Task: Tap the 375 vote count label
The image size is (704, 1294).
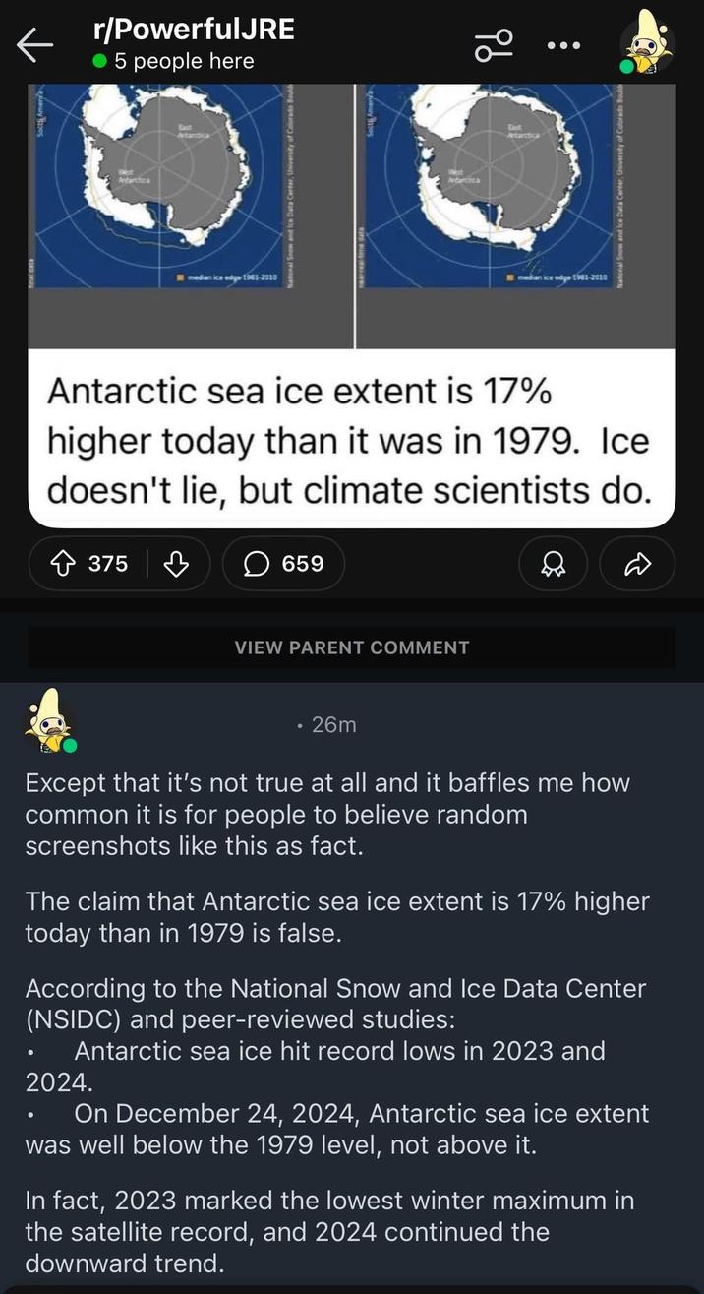Action: (101, 563)
